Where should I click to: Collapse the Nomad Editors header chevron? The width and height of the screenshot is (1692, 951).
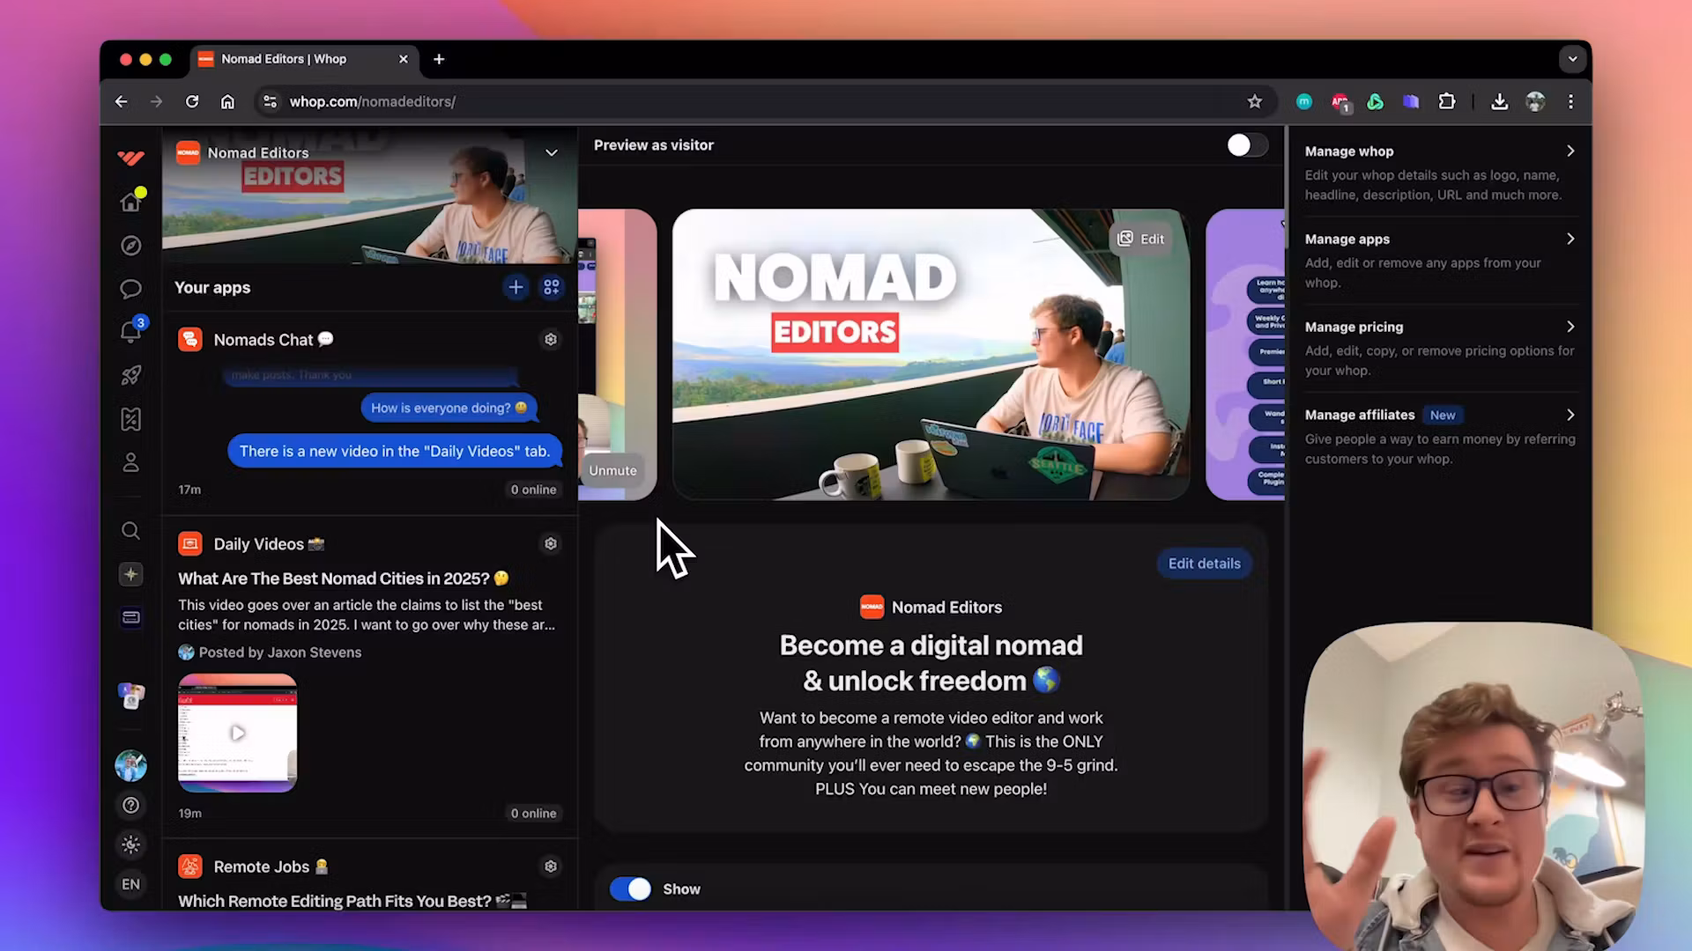click(552, 152)
